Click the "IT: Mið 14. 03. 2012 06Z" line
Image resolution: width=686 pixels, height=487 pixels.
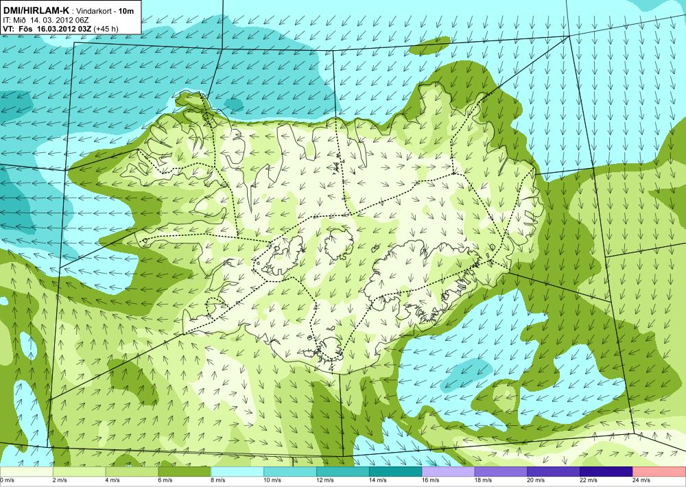(x=46, y=20)
